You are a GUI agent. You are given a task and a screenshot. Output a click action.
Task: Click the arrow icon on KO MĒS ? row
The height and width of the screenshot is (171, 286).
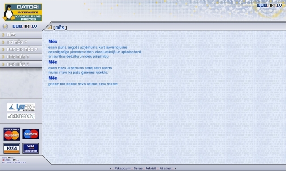click(3, 42)
